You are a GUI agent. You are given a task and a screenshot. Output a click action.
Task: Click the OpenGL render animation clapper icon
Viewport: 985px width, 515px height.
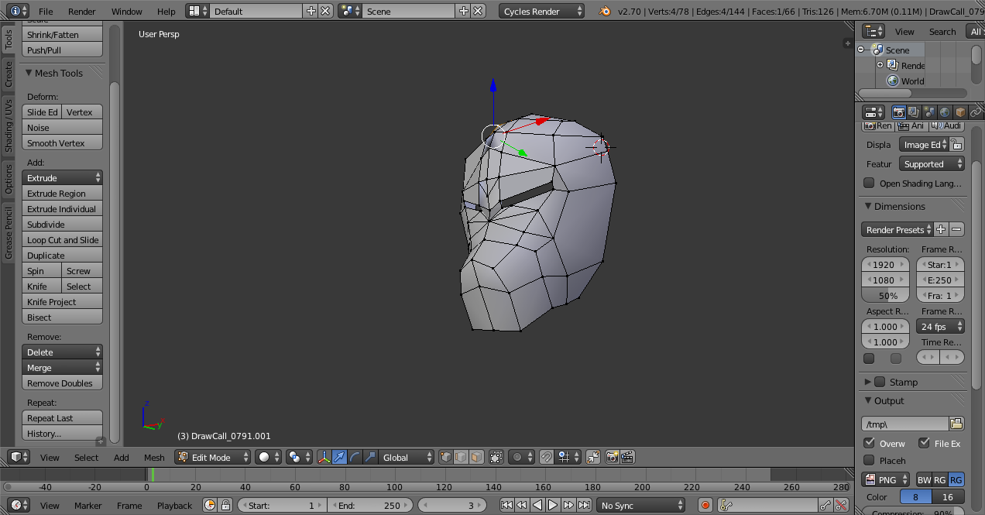tap(628, 457)
